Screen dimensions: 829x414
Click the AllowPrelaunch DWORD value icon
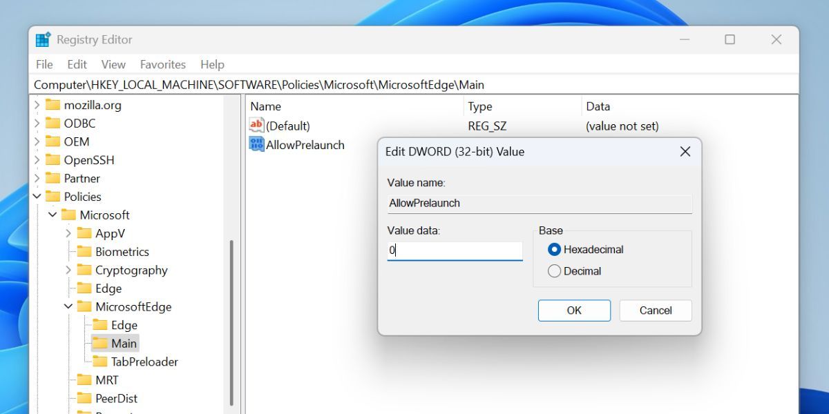tap(256, 145)
